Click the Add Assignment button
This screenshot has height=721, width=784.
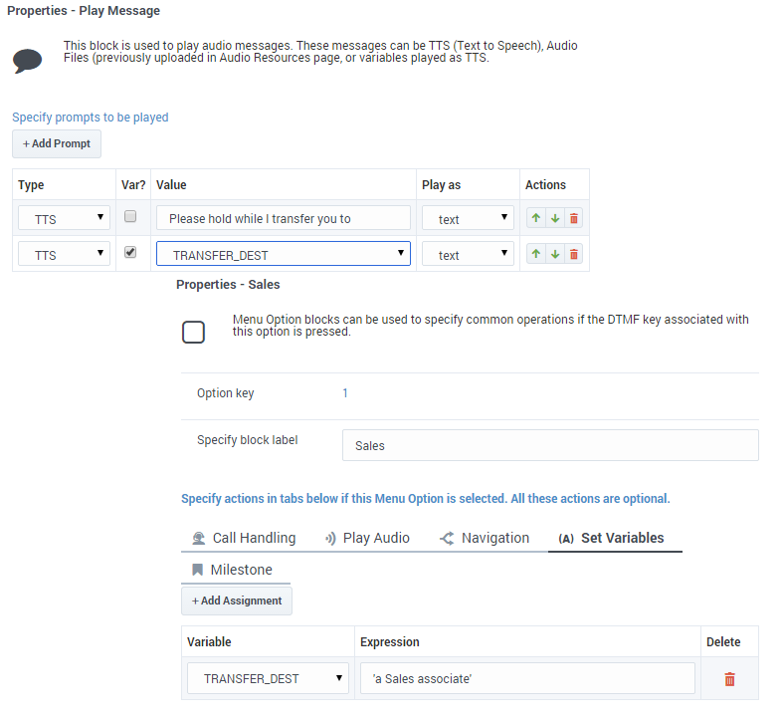(x=237, y=601)
